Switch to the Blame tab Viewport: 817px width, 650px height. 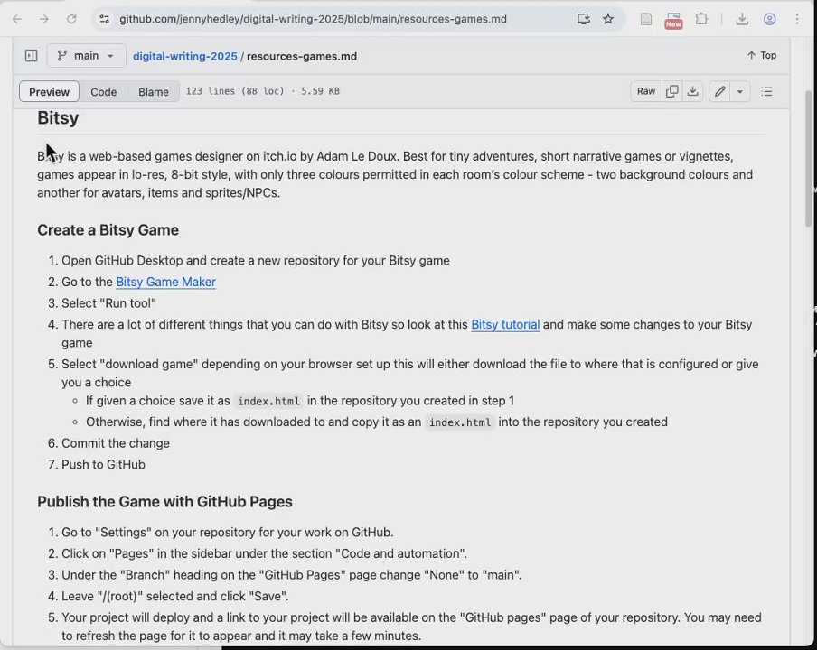point(154,91)
